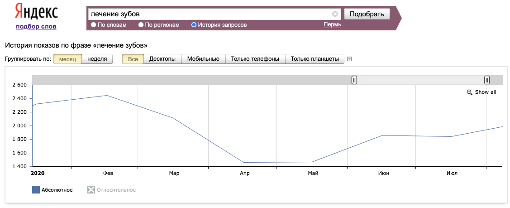
Task: Switch to the Десктопы tab
Action: tap(162, 59)
